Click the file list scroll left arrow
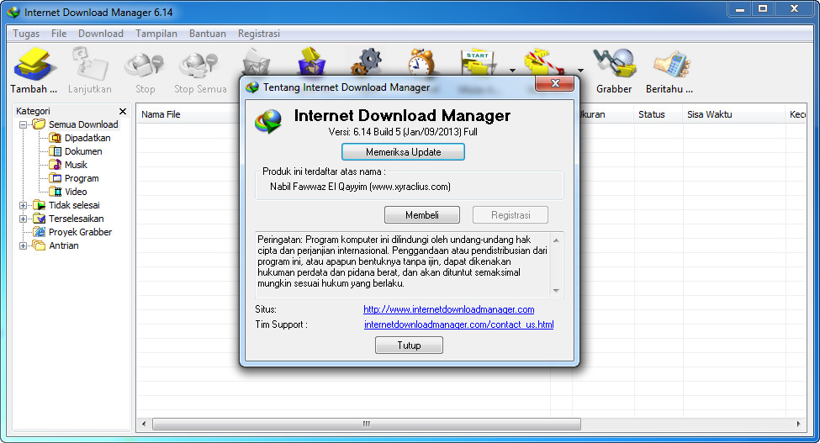Screen dimensions: 820x443 145,424
